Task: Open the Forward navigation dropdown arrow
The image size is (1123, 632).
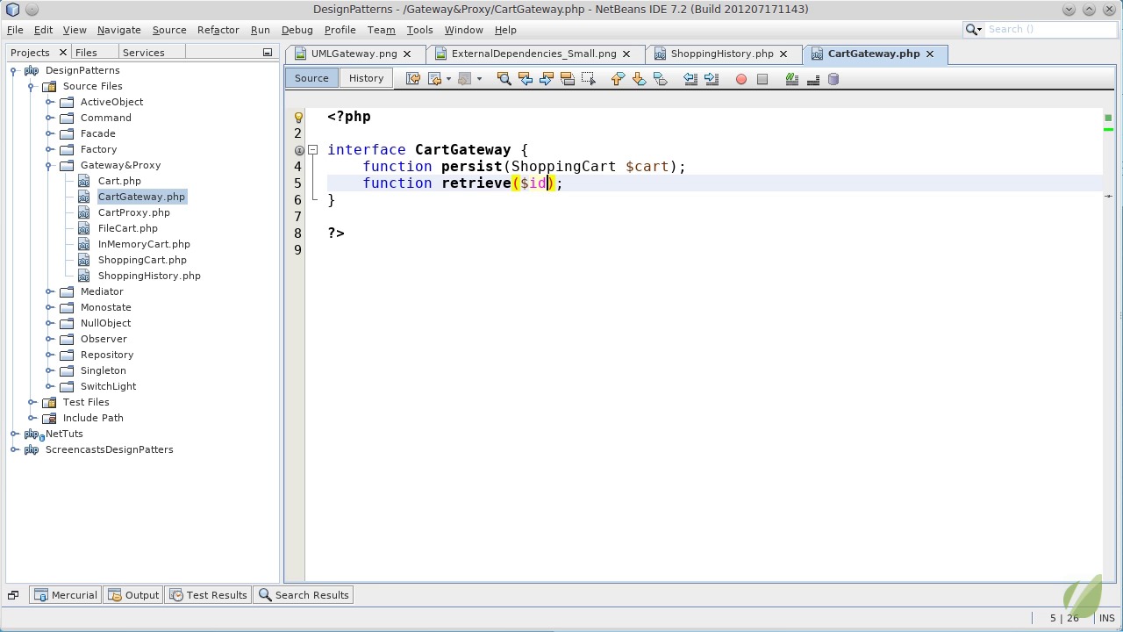Action: point(479,79)
